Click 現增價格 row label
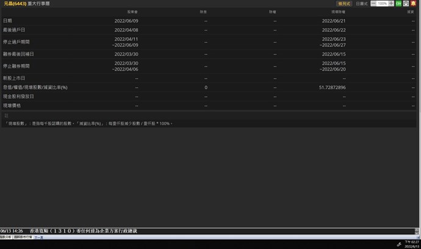The image size is (421, 249). [x=12, y=106]
